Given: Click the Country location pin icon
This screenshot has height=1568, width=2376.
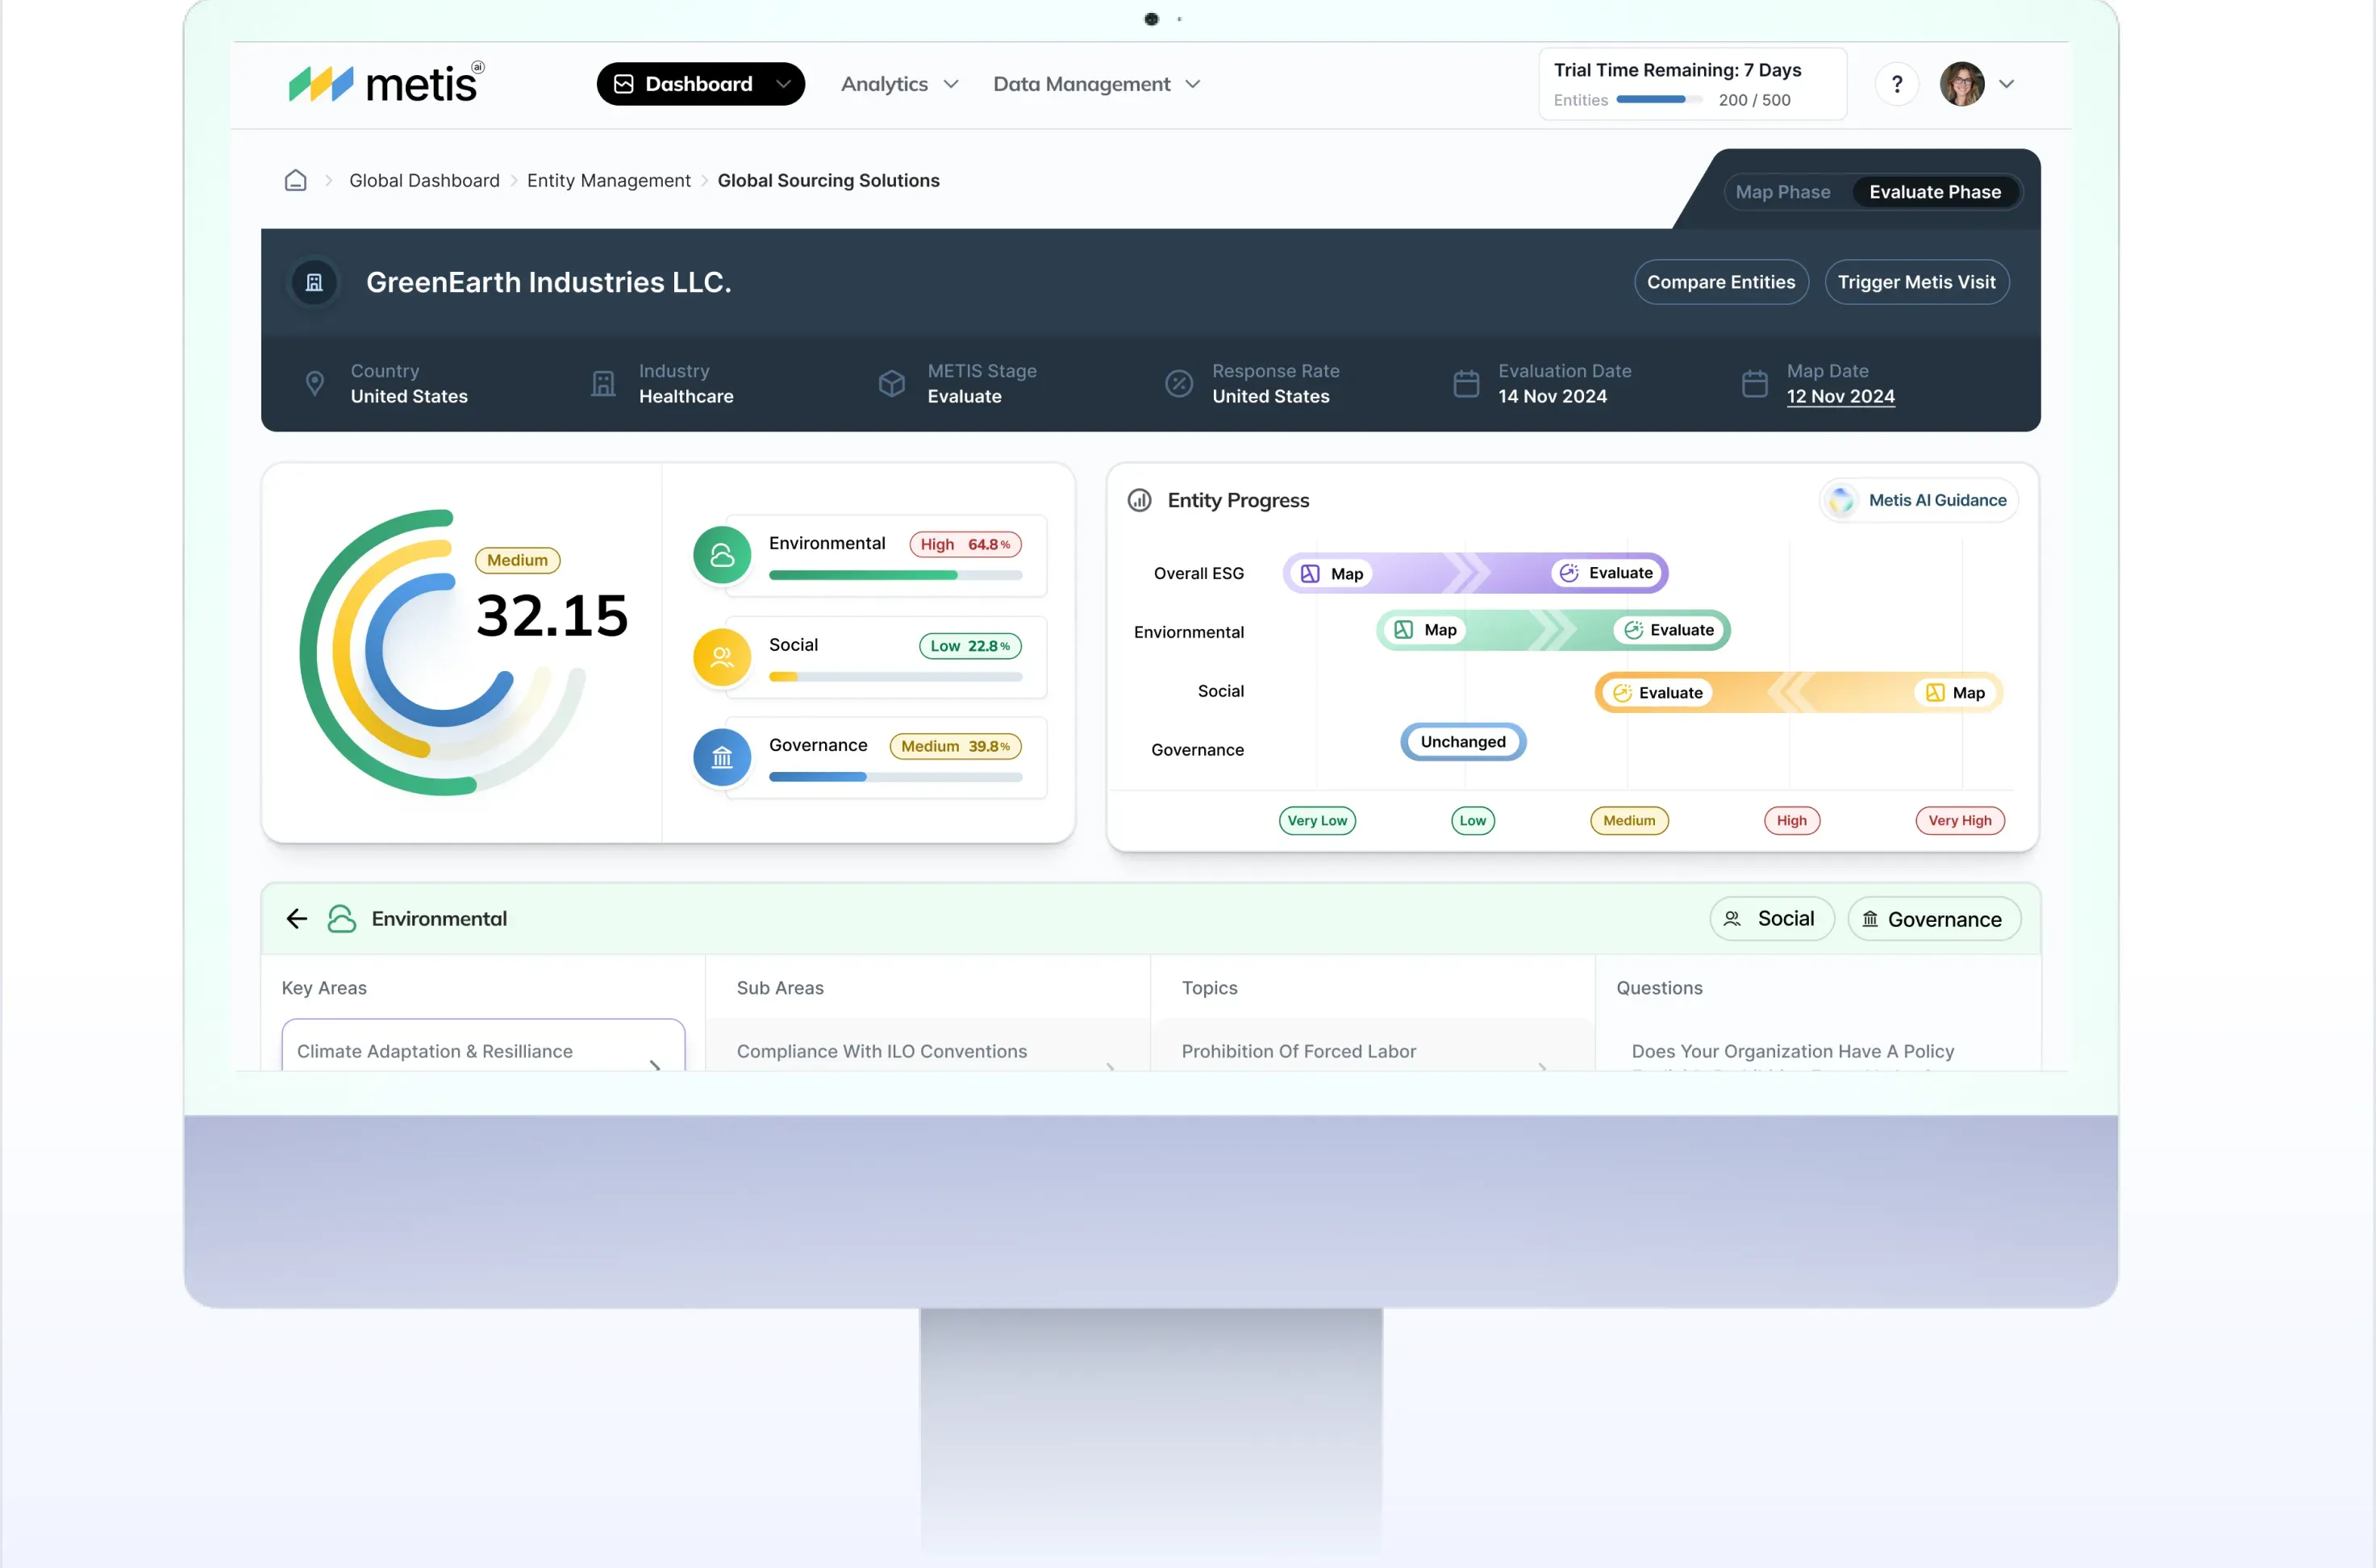Looking at the screenshot, I should (315, 383).
